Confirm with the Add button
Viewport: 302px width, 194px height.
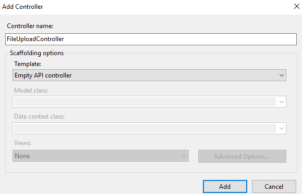point(225,187)
